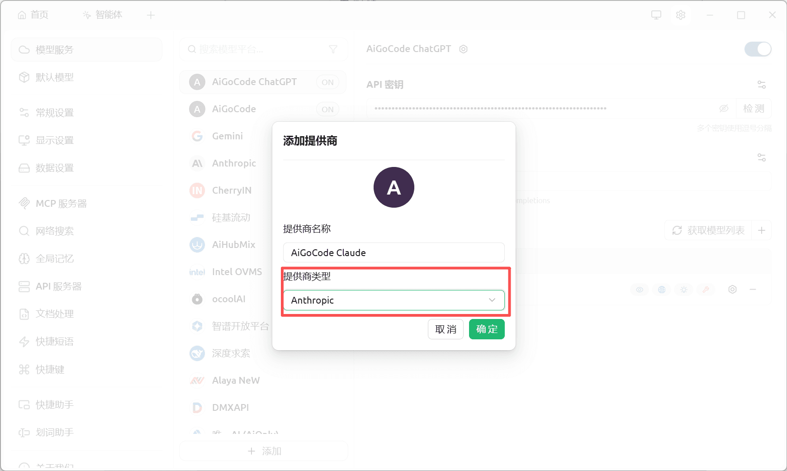Open MCP 服务器 in the settings sidebar
The image size is (787, 471).
pyautogui.click(x=86, y=204)
